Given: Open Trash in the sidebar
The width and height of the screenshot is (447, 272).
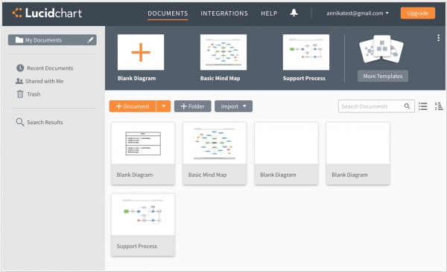Looking at the screenshot, I should pos(28,94).
